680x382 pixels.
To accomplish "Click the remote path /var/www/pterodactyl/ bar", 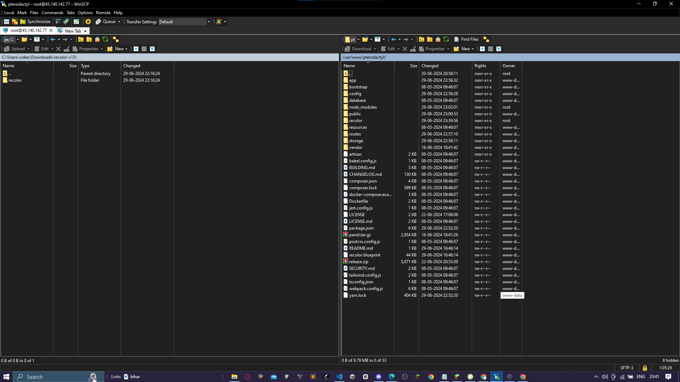I will point(510,57).
